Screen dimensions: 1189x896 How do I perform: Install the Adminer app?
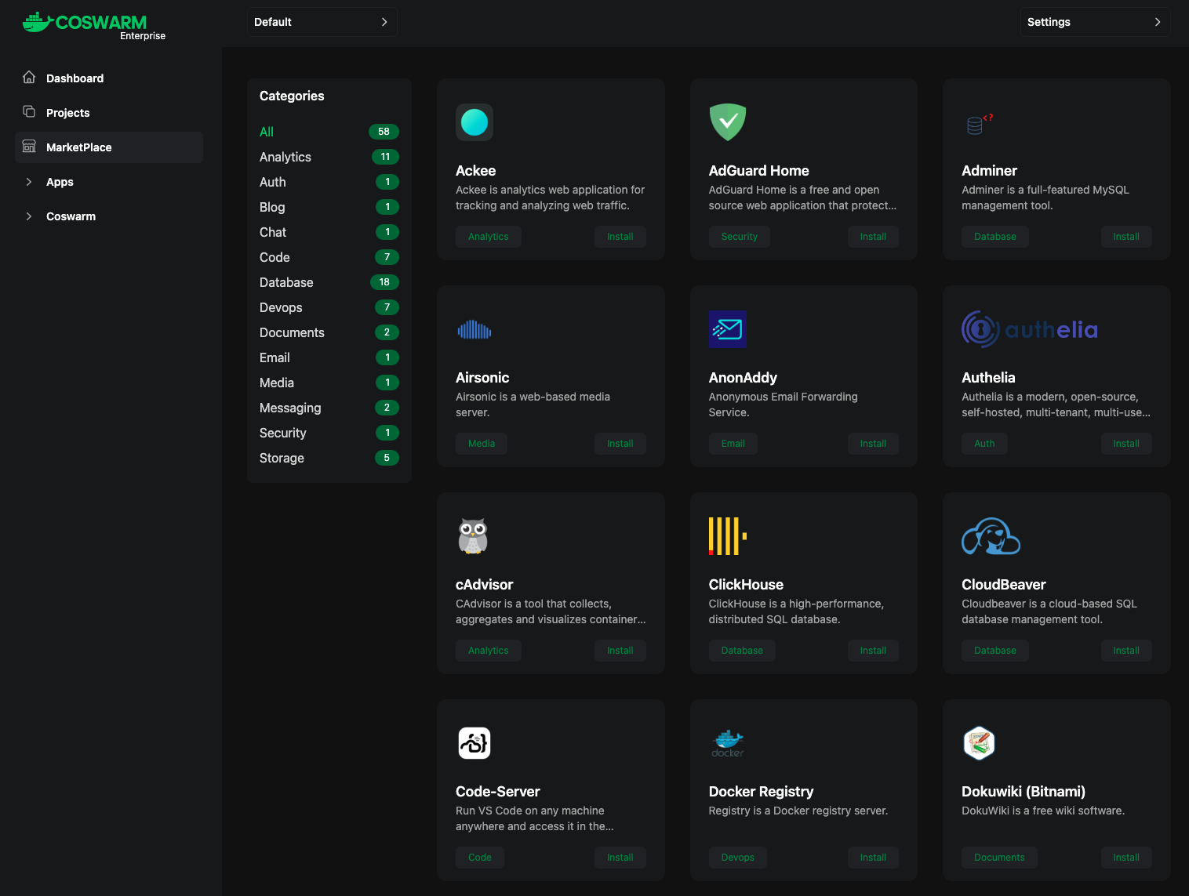coord(1126,237)
